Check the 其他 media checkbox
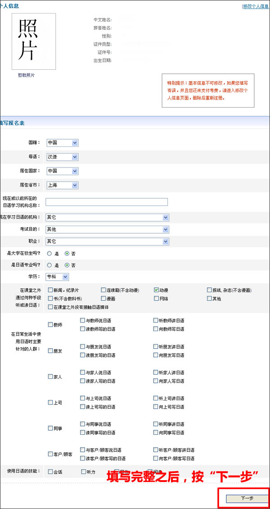 click(209, 298)
